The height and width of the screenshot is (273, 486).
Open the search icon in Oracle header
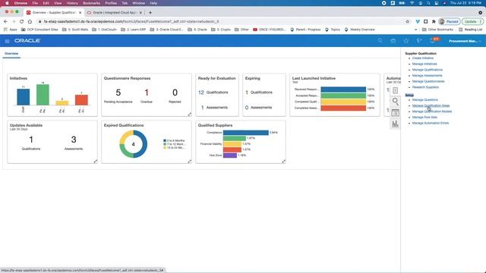coord(380,40)
